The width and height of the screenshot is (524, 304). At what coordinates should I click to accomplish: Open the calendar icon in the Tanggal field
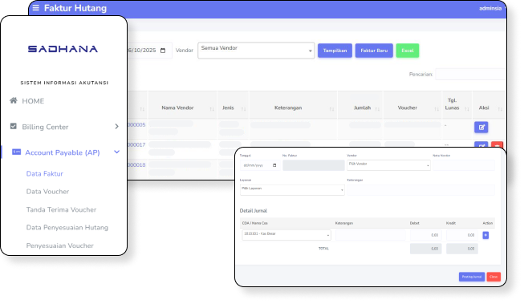click(x=274, y=165)
